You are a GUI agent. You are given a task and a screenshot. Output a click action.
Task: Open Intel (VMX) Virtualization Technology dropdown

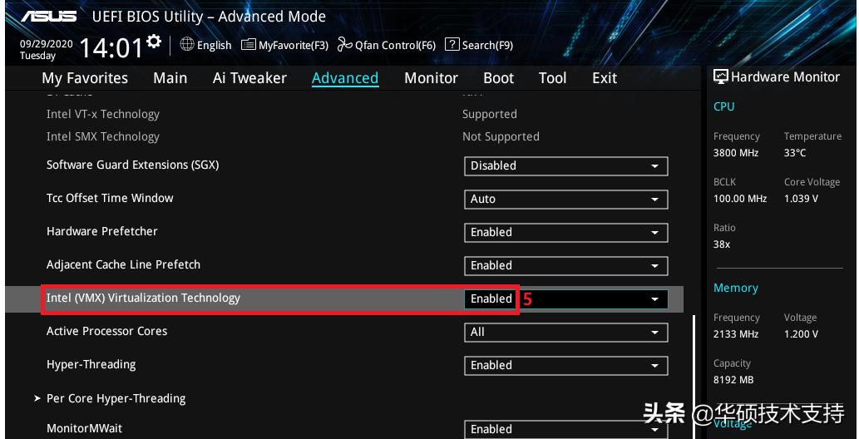[565, 298]
